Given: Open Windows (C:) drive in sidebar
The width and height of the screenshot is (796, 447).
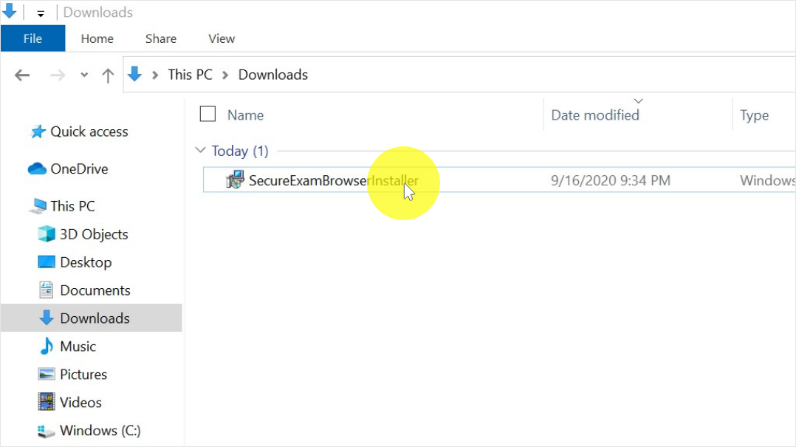Looking at the screenshot, I should [100, 430].
